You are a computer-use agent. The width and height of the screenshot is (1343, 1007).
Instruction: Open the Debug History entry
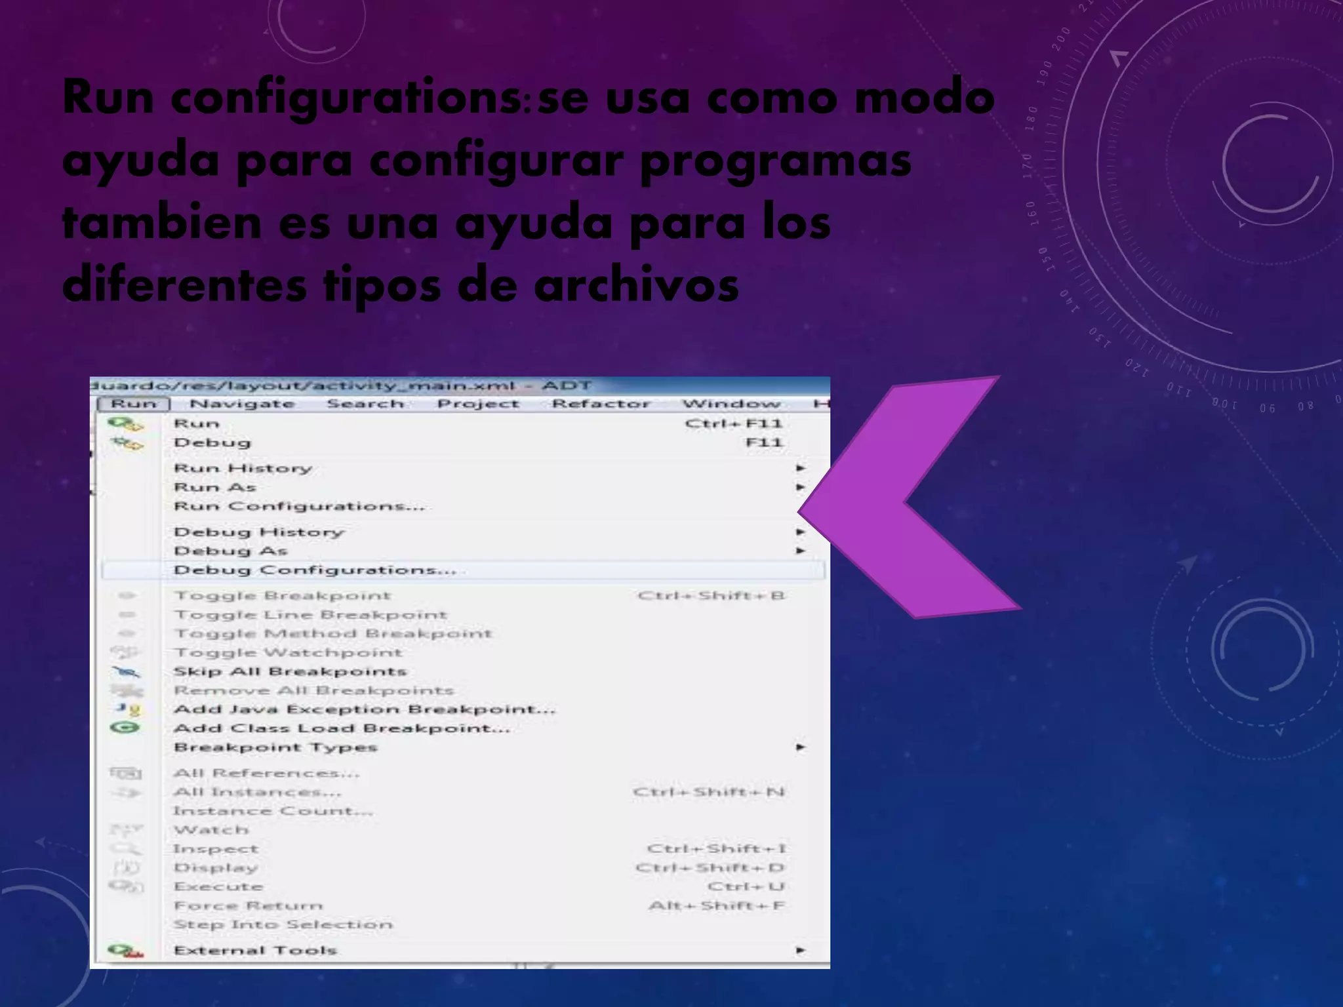click(x=462, y=532)
